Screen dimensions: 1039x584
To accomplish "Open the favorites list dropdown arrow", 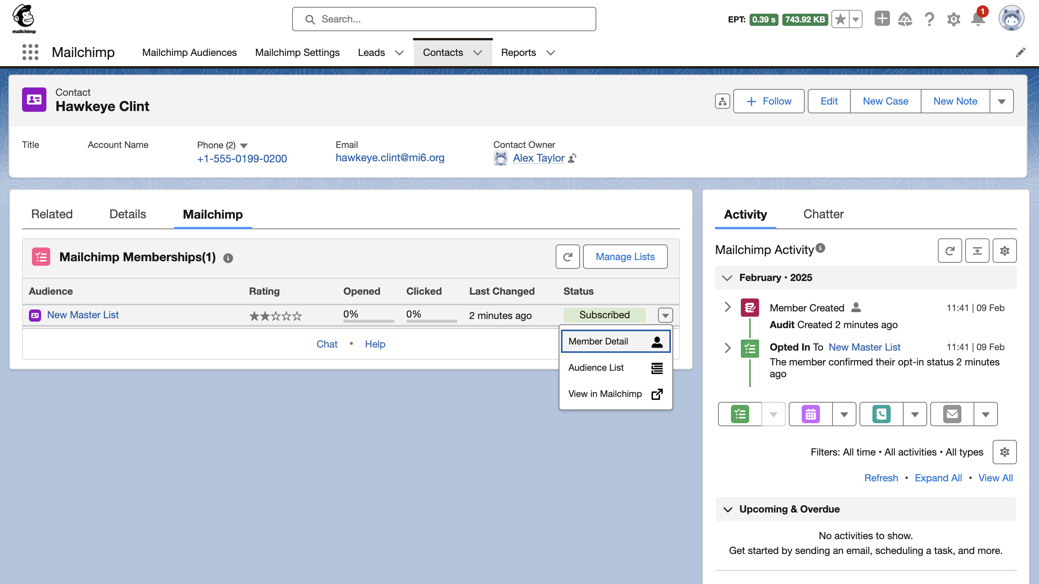I will 855,19.
